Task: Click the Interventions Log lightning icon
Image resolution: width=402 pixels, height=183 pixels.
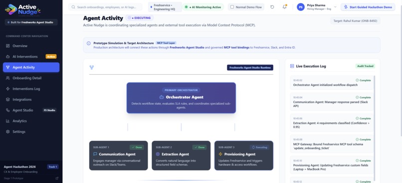Action: point(7,89)
